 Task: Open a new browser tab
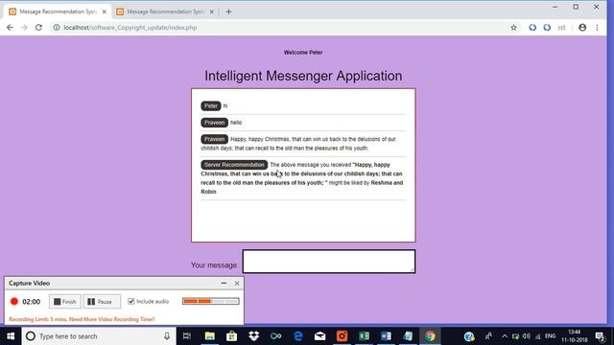tap(228, 11)
